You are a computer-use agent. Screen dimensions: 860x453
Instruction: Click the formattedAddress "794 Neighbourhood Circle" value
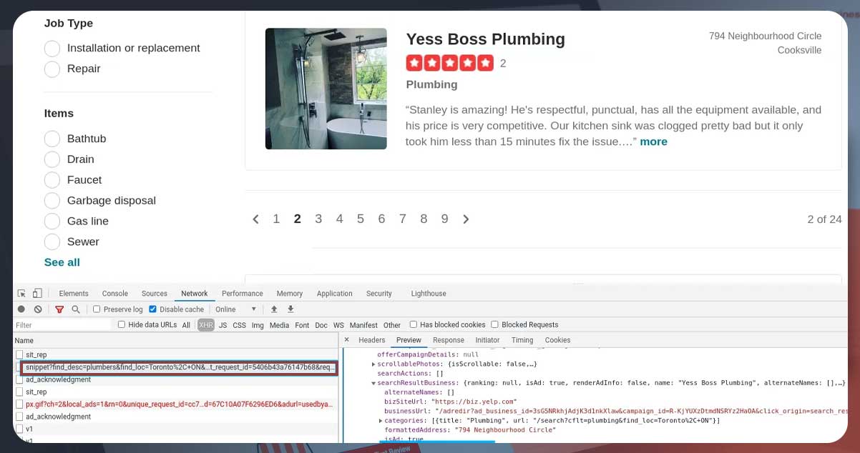click(505, 429)
